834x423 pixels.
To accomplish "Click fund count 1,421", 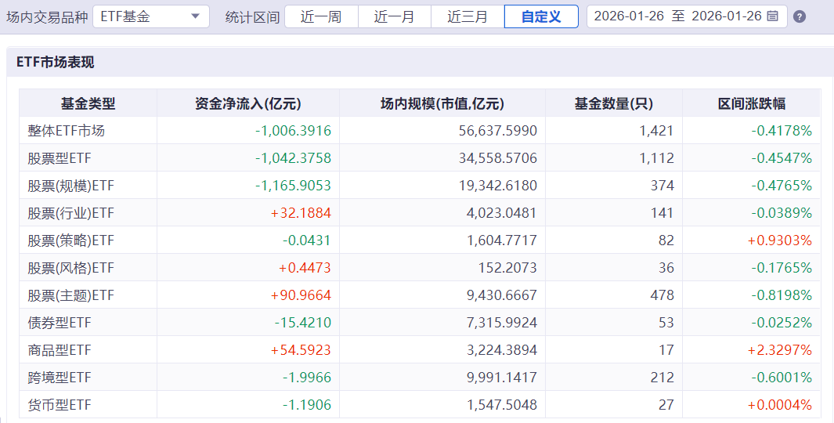I will click(x=656, y=131).
